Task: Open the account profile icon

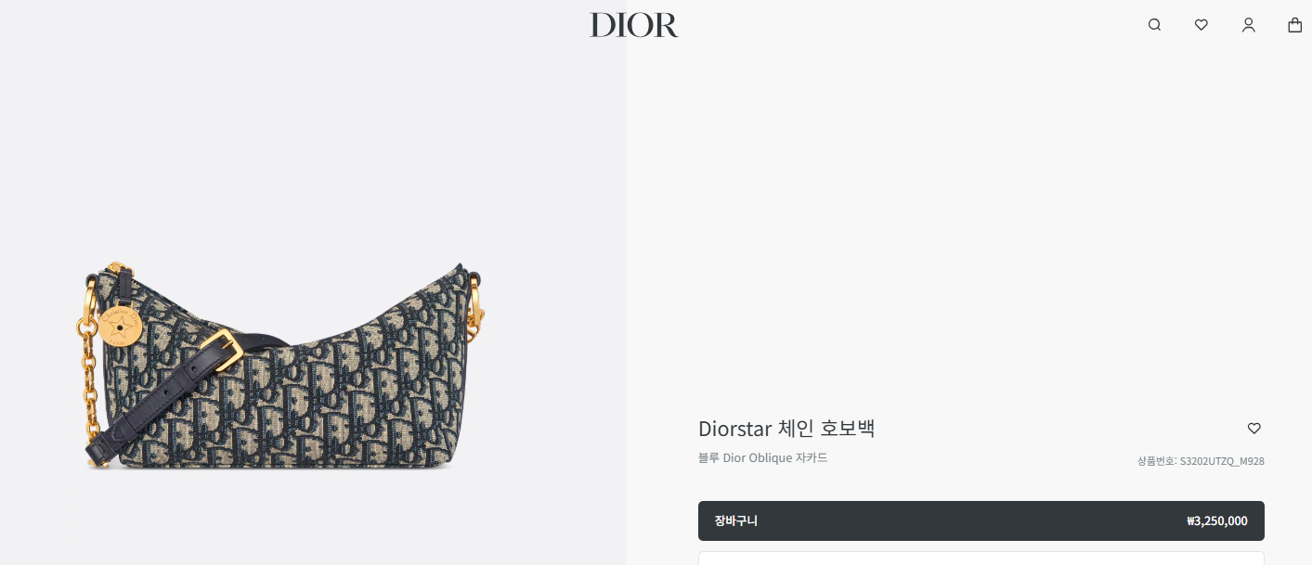Action: point(1248,25)
